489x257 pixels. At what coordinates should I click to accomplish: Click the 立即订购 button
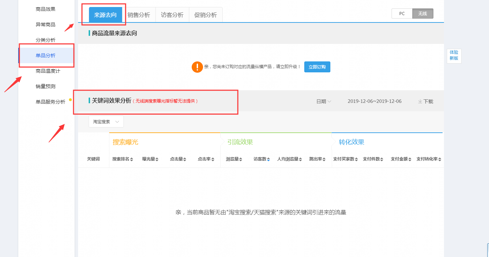317,67
